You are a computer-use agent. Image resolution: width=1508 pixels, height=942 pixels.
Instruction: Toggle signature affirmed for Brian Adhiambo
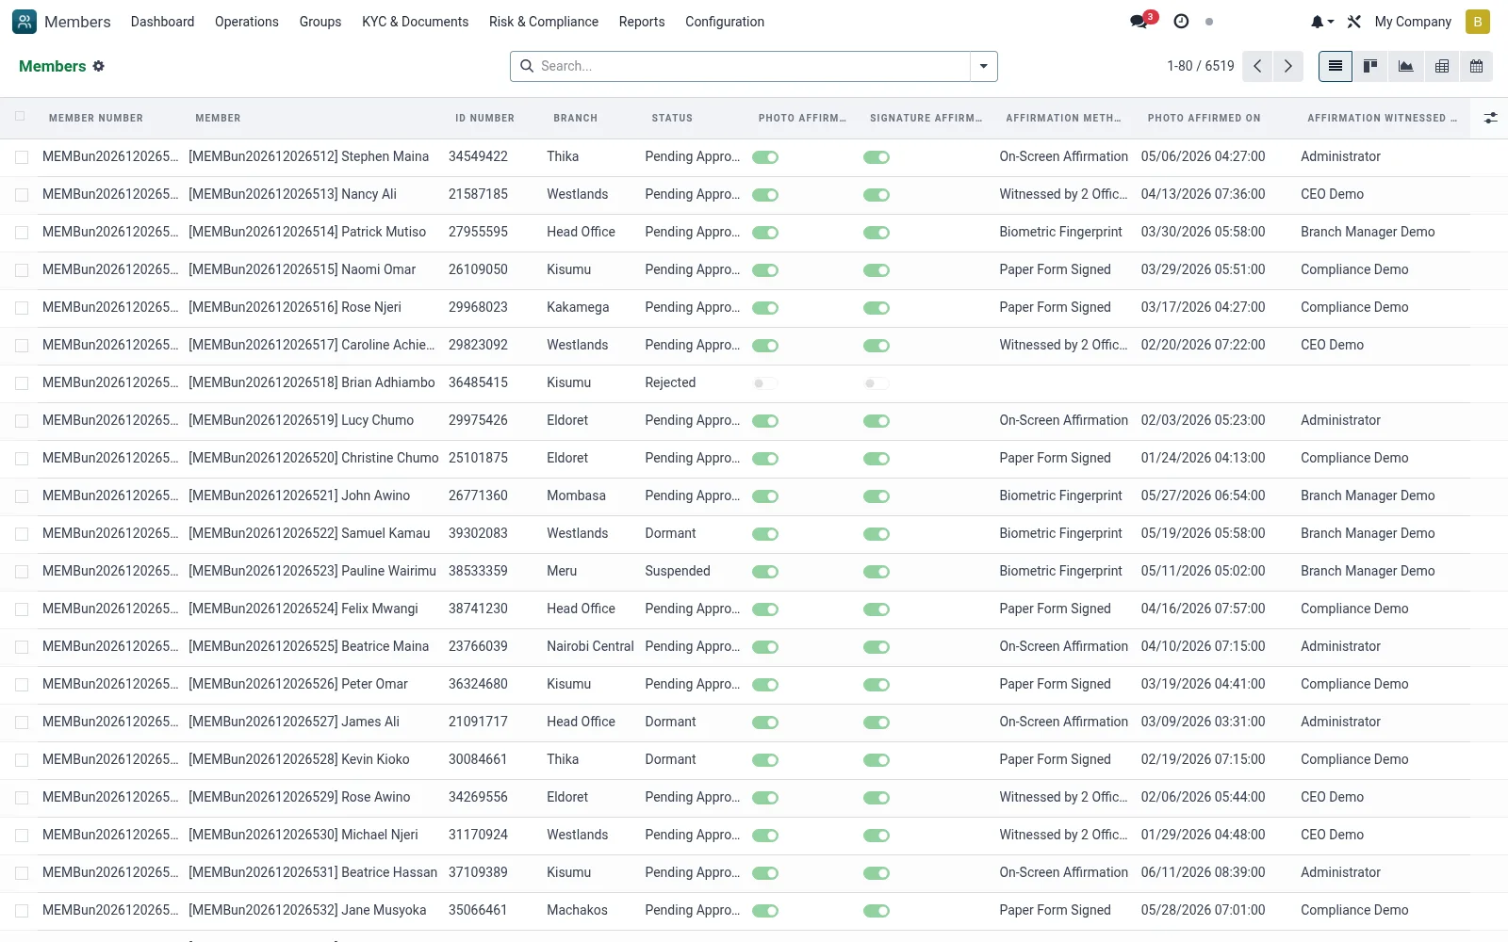(877, 383)
